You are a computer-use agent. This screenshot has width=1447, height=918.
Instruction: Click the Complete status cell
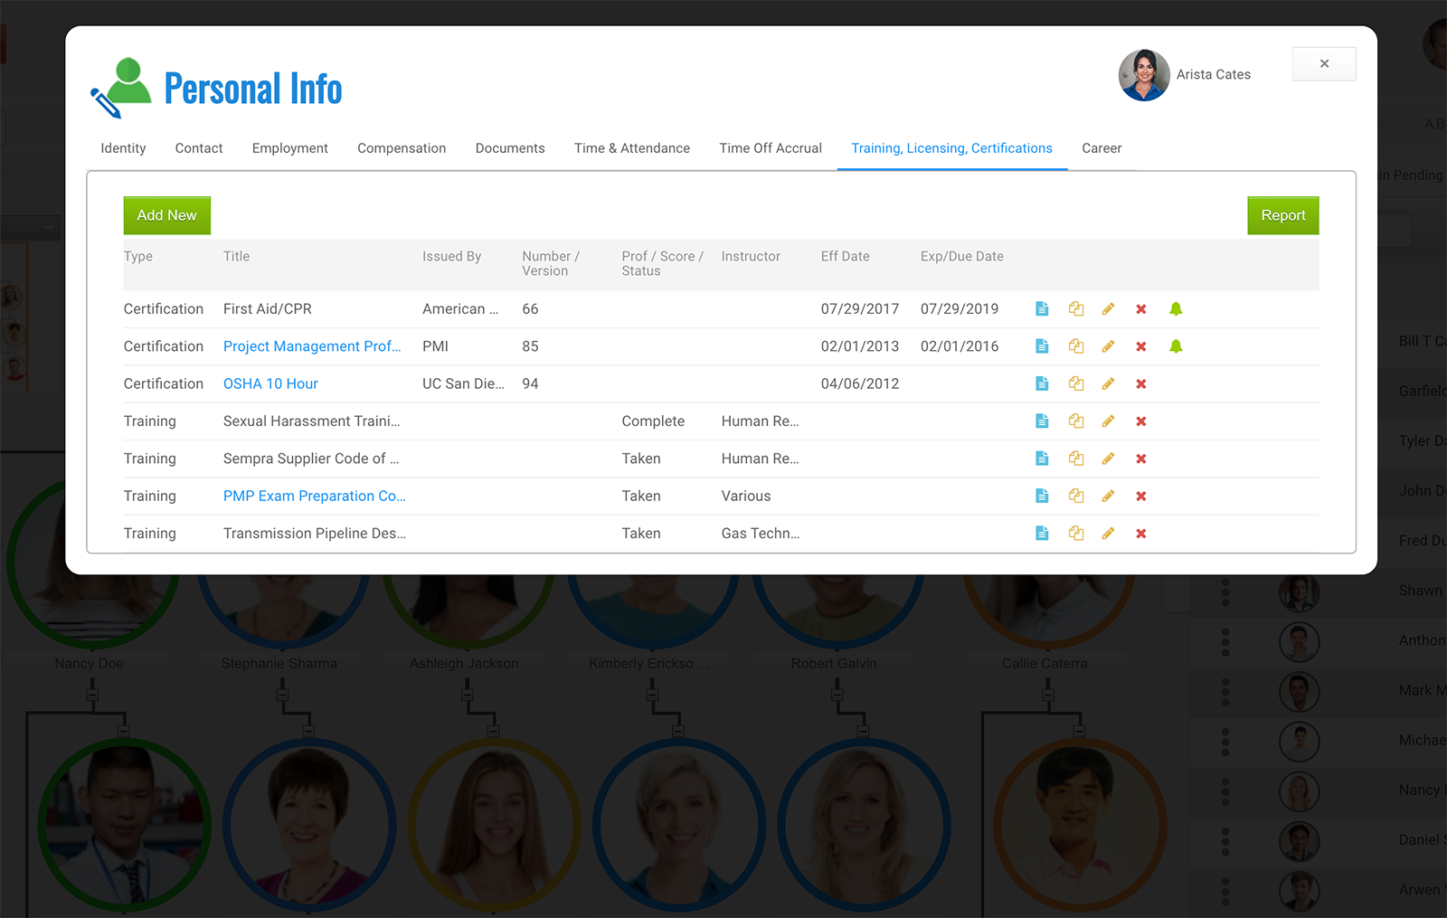point(653,421)
